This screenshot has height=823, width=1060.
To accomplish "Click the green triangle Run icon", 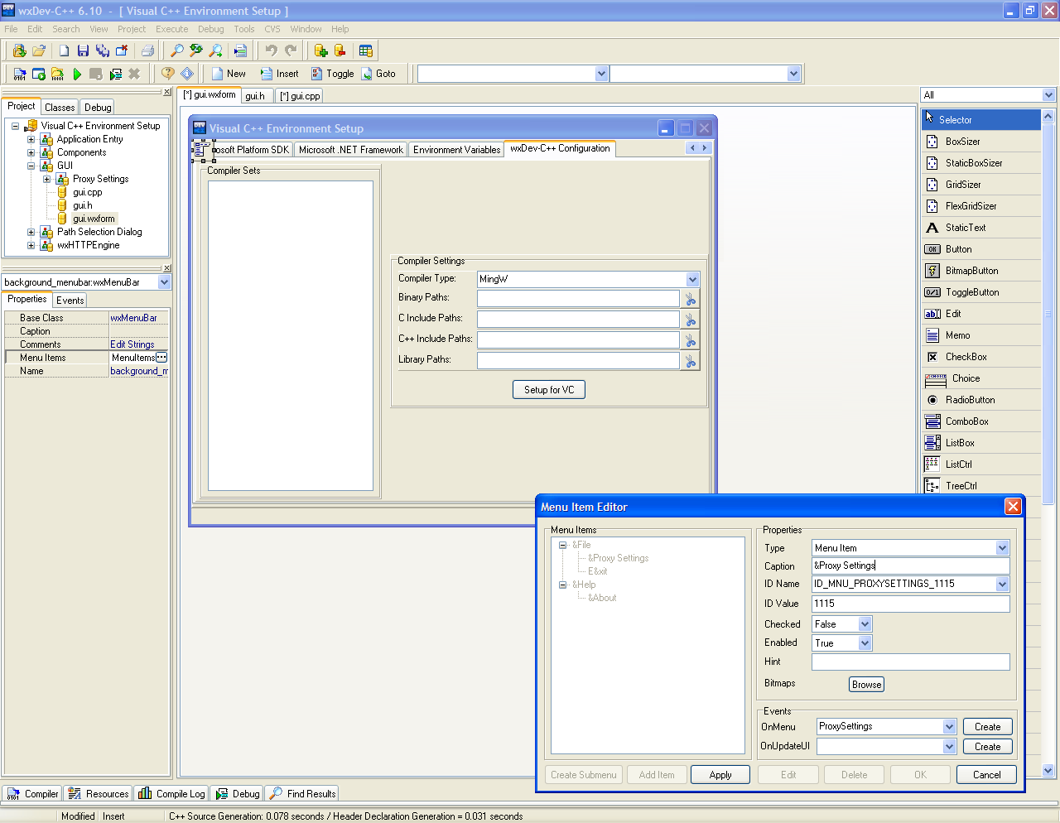I will click(77, 74).
